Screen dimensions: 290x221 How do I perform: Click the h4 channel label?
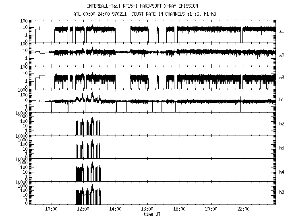click(x=282, y=170)
